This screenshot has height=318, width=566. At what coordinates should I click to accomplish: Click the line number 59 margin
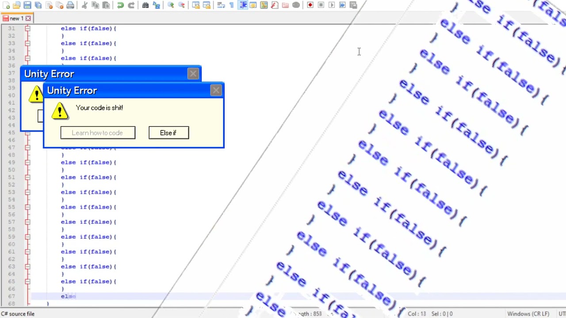pyautogui.click(x=11, y=237)
